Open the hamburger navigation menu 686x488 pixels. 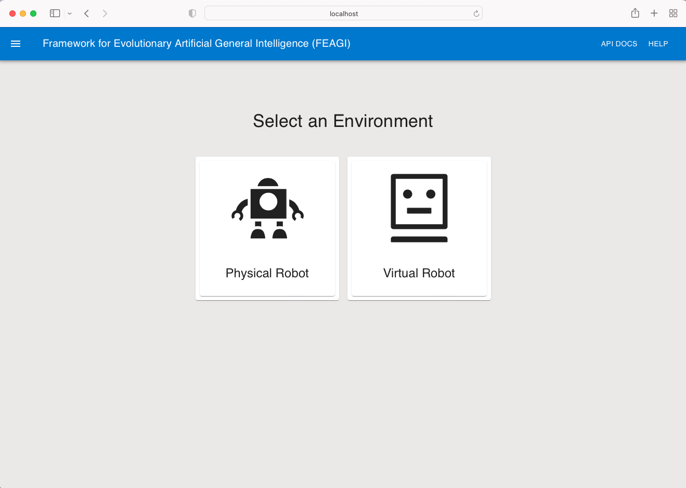tap(16, 44)
